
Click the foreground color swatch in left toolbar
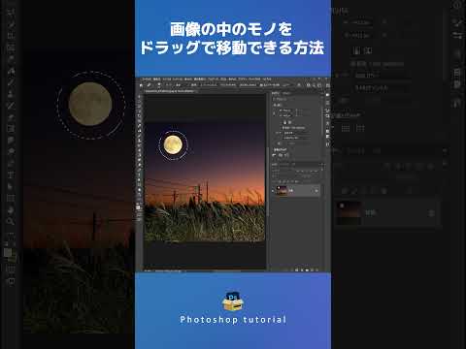tap(8, 252)
